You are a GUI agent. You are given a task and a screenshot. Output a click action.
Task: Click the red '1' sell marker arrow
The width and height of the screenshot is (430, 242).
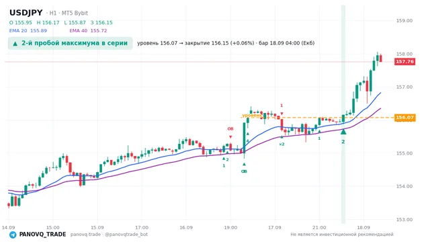pyautogui.click(x=282, y=114)
